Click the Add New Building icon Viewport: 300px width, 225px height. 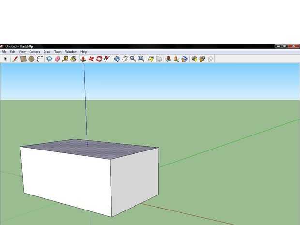pos(168,59)
